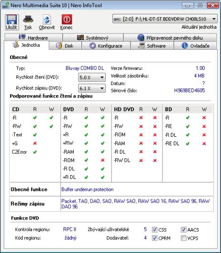Click the red cross for HD DVD -RAM read

click(x=141, y=143)
